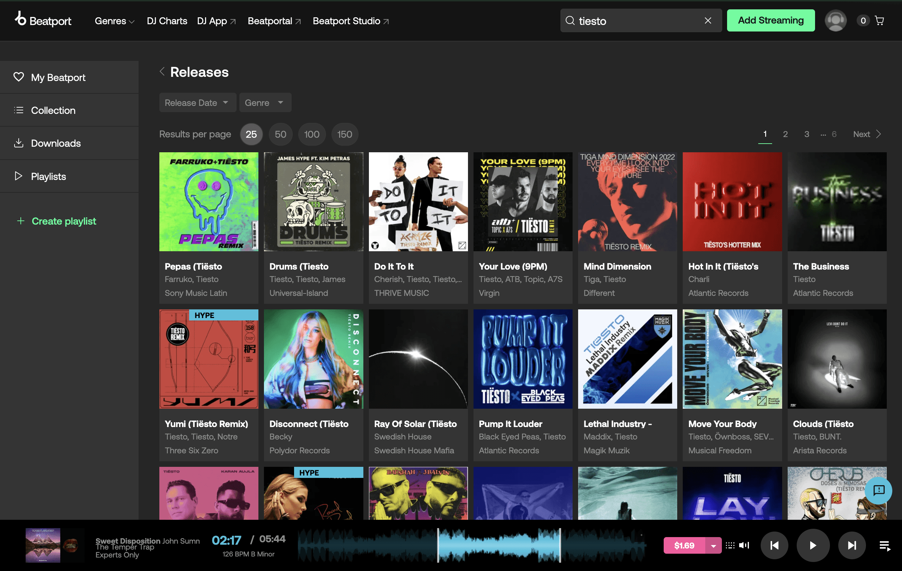The width and height of the screenshot is (902, 571).
Task: Open The Business release artwork
Action: 837,202
